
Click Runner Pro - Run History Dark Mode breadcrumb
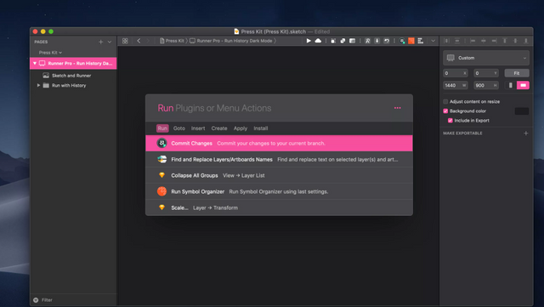click(x=235, y=41)
